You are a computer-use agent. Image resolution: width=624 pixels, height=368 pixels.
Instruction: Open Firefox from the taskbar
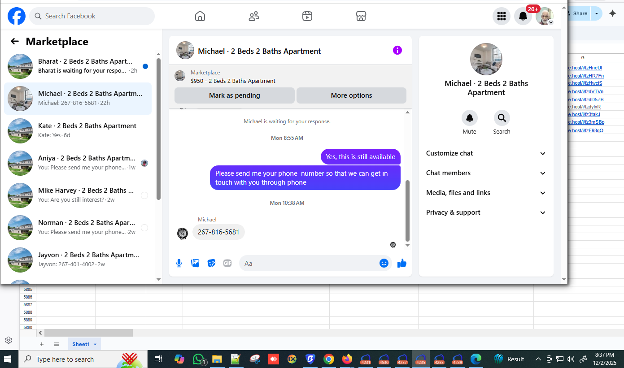pyautogui.click(x=347, y=359)
